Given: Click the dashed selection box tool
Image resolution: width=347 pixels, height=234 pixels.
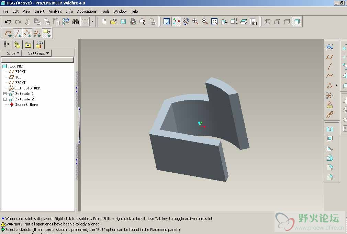Looking at the screenshot, I should tap(85, 22).
